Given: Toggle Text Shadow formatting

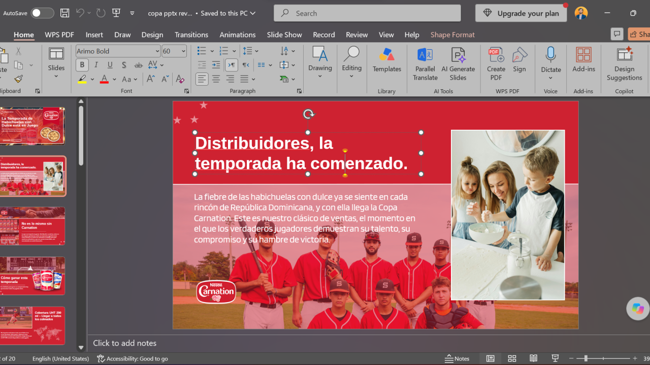Looking at the screenshot, I should tap(124, 65).
